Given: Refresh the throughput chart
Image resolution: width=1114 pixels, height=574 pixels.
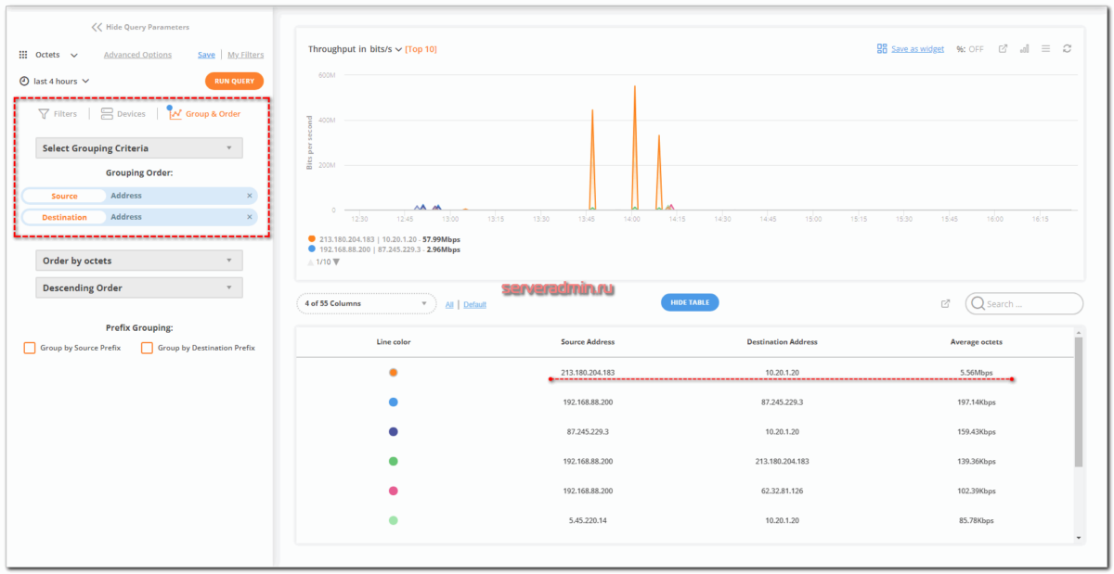Looking at the screenshot, I should click(1066, 48).
